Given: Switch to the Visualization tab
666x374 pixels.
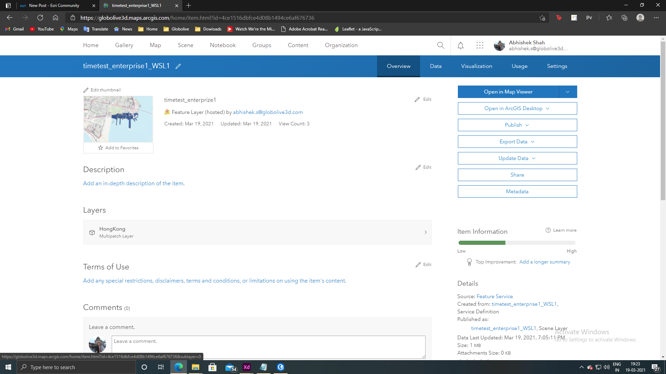Looking at the screenshot, I should 476,66.
